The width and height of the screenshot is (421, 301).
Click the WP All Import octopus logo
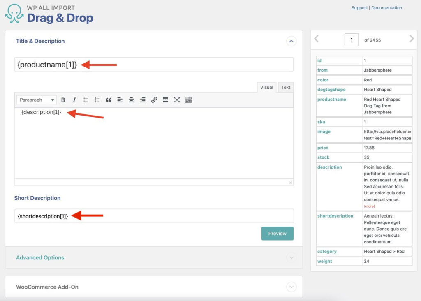click(14, 14)
